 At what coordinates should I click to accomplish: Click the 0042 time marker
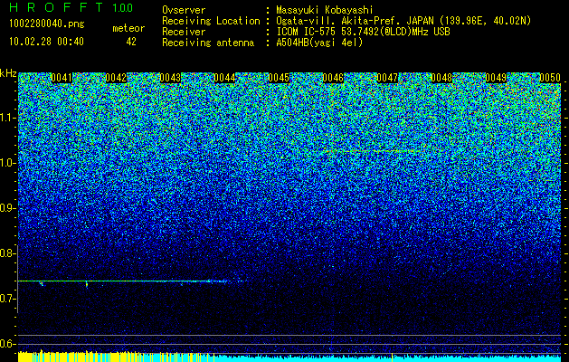(116, 78)
